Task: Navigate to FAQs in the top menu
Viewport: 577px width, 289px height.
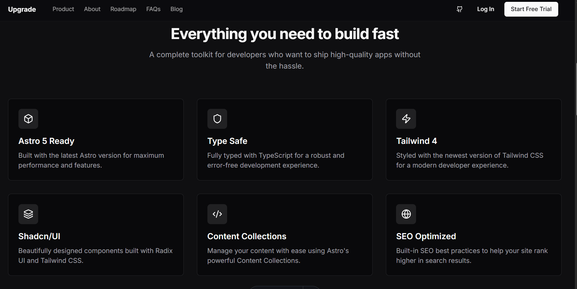Action: 153,9
